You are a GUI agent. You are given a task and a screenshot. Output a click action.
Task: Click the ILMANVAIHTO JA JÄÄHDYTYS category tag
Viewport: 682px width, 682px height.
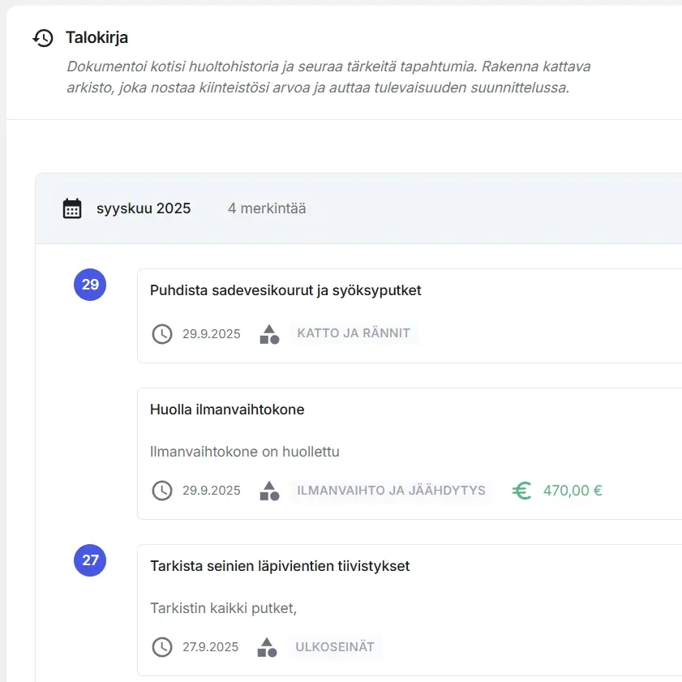(x=391, y=491)
